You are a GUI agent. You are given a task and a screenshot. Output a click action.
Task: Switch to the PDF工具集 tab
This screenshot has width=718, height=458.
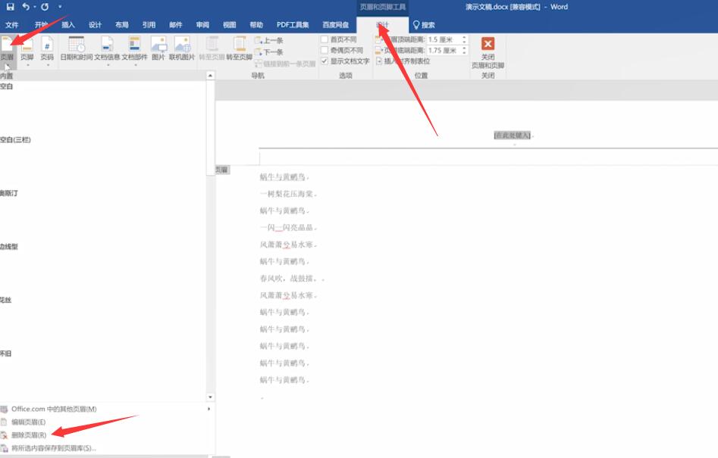[x=293, y=25]
